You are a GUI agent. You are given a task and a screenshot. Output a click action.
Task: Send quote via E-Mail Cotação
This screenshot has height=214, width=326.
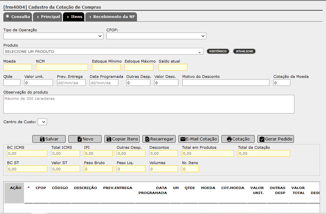coord(198,139)
